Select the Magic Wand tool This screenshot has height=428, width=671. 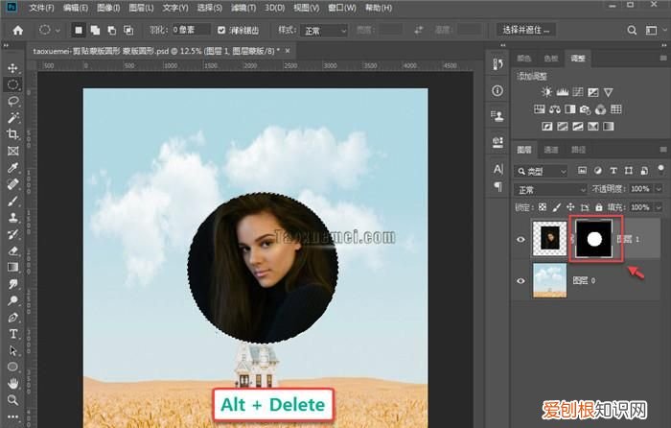[13, 117]
